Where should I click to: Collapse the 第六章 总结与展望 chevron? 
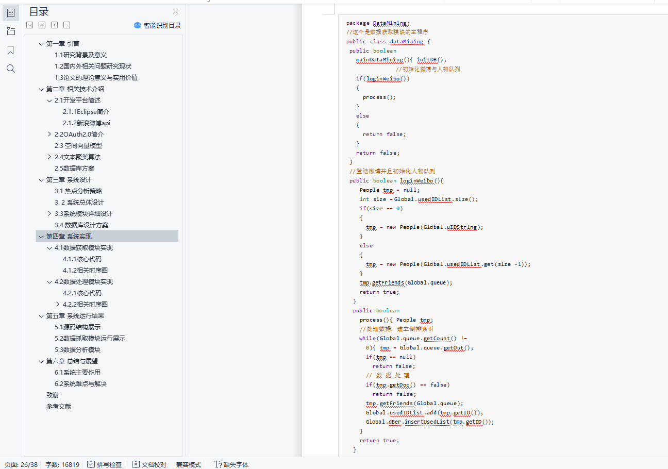(x=41, y=361)
